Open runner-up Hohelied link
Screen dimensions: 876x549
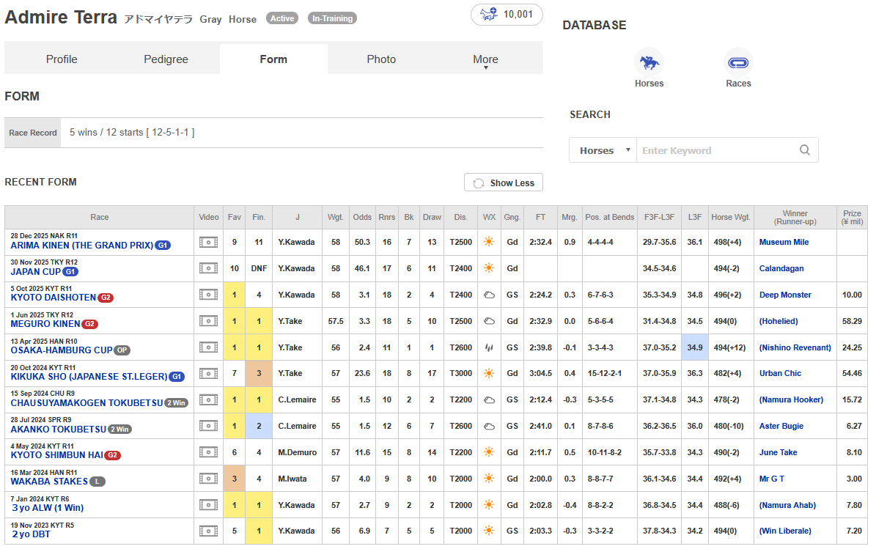pos(779,321)
